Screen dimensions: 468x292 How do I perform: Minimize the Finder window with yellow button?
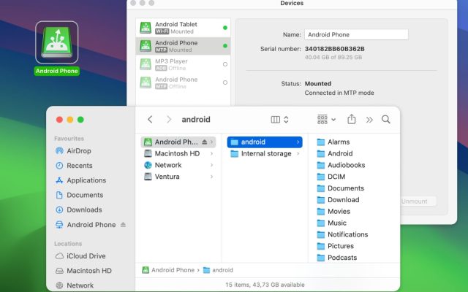pyautogui.click(x=70, y=120)
